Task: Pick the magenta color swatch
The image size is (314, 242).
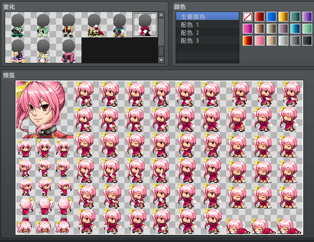Action: [248, 29]
